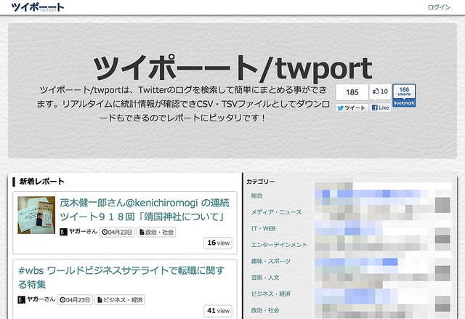The image size is (465, 319).
Task: Click the ツイポート logo in the header
Action: click(33, 8)
